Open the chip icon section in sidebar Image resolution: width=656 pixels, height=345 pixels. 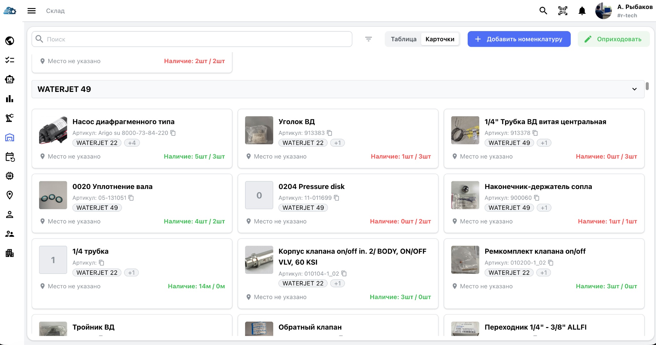(10, 176)
